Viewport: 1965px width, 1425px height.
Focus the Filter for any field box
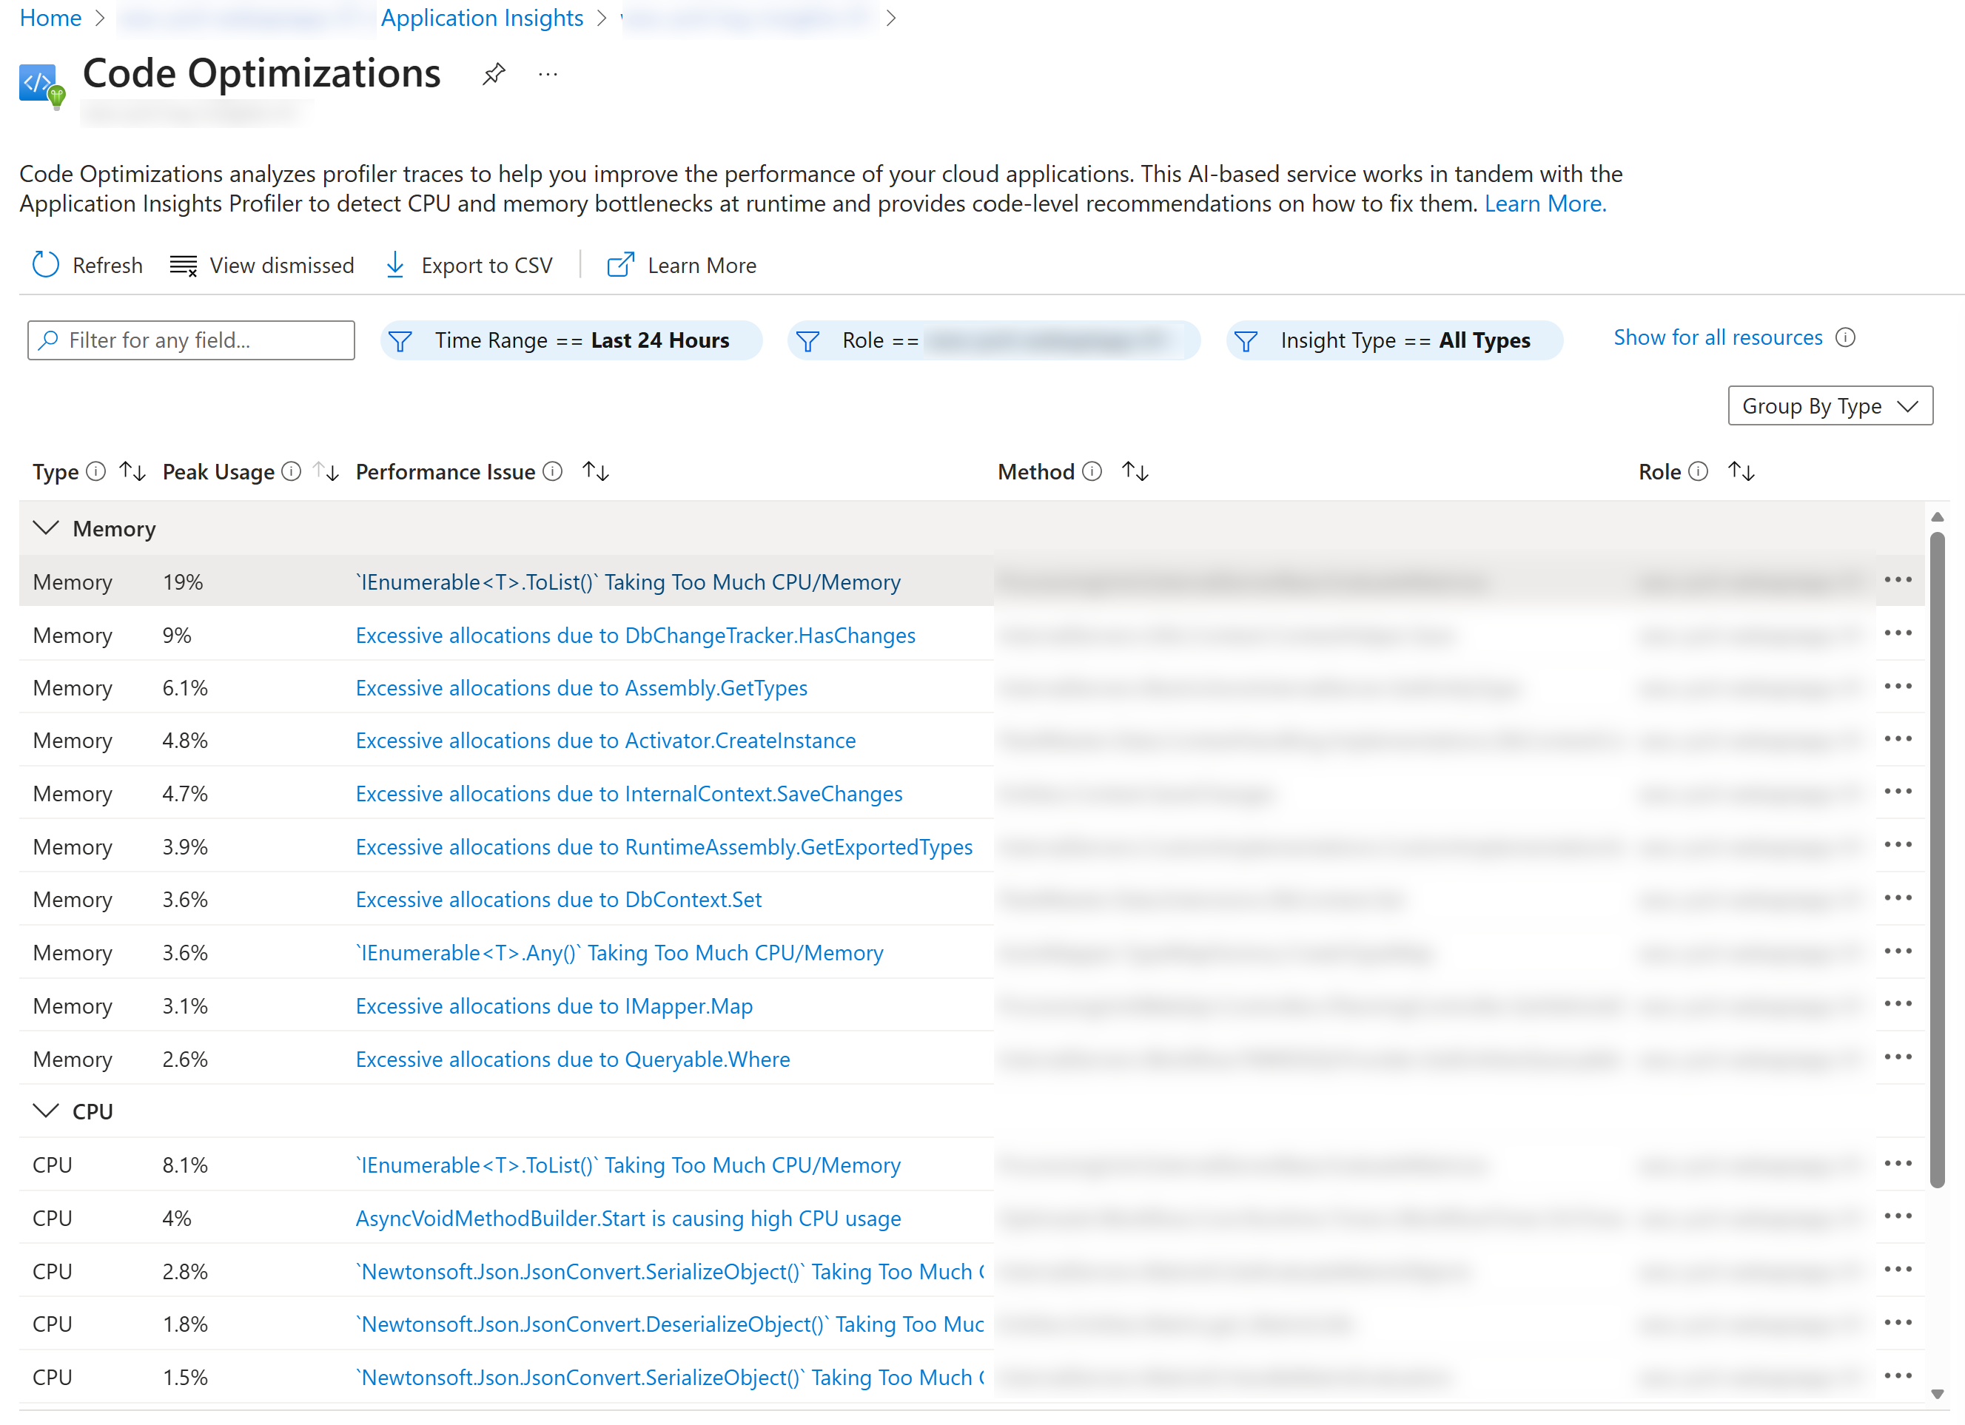tap(192, 340)
